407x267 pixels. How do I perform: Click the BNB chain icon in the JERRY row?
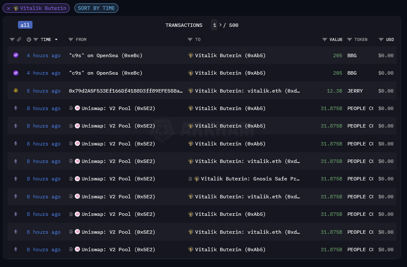pyautogui.click(x=16, y=90)
